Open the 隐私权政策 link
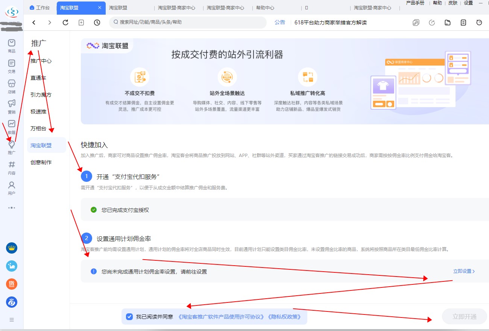This screenshot has height=331, width=489. tap(285, 317)
